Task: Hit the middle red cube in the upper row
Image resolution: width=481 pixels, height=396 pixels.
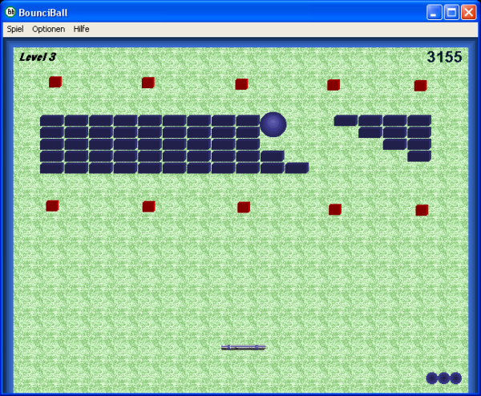Action: [241, 84]
